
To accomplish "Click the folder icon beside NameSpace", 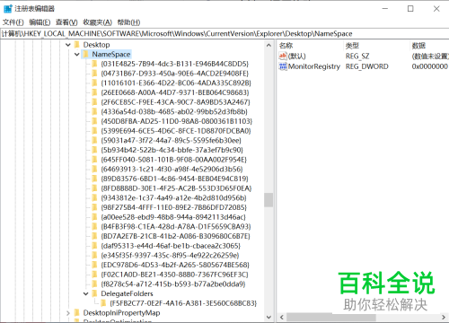I will tap(86, 55).
